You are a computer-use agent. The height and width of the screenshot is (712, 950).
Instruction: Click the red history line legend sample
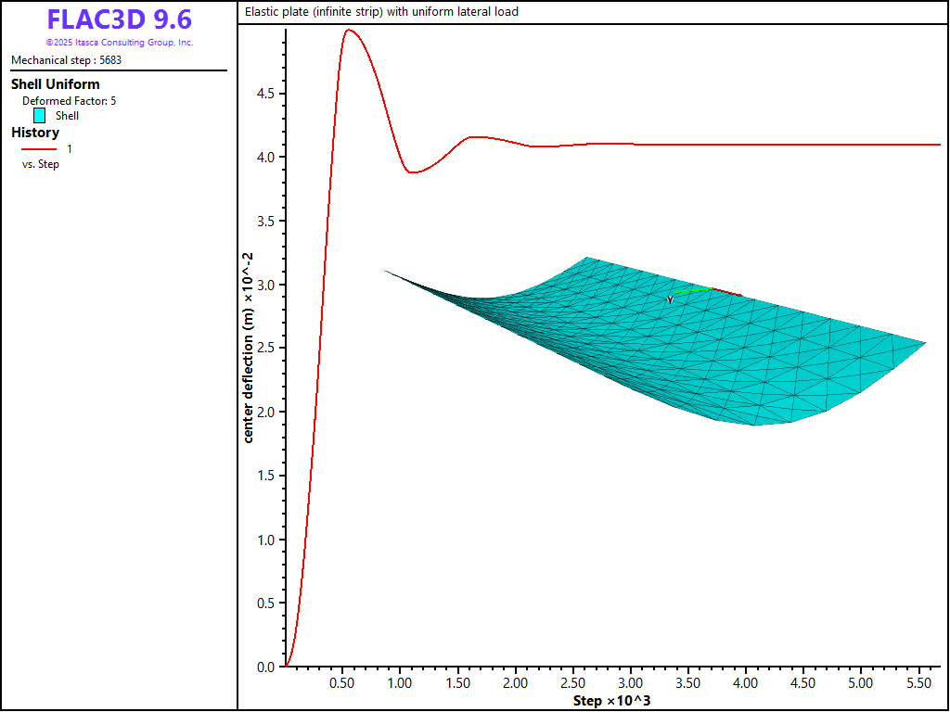click(x=39, y=148)
